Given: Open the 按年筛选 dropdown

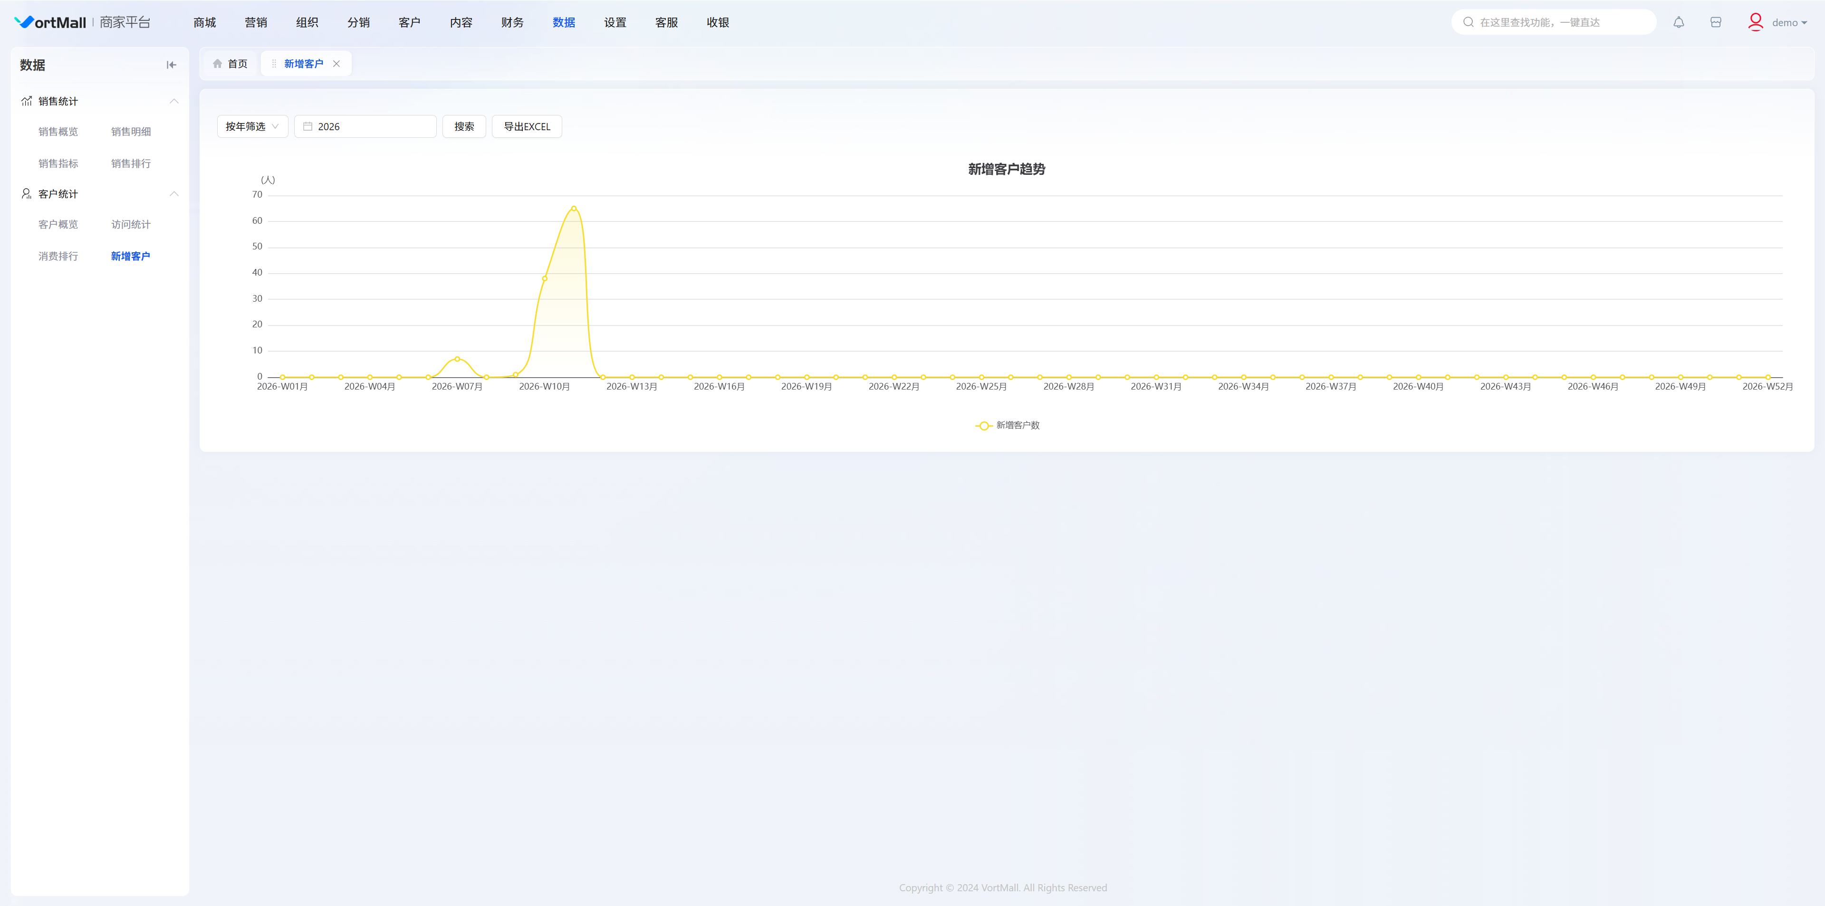Looking at the screenshot, I should point(252,127).
